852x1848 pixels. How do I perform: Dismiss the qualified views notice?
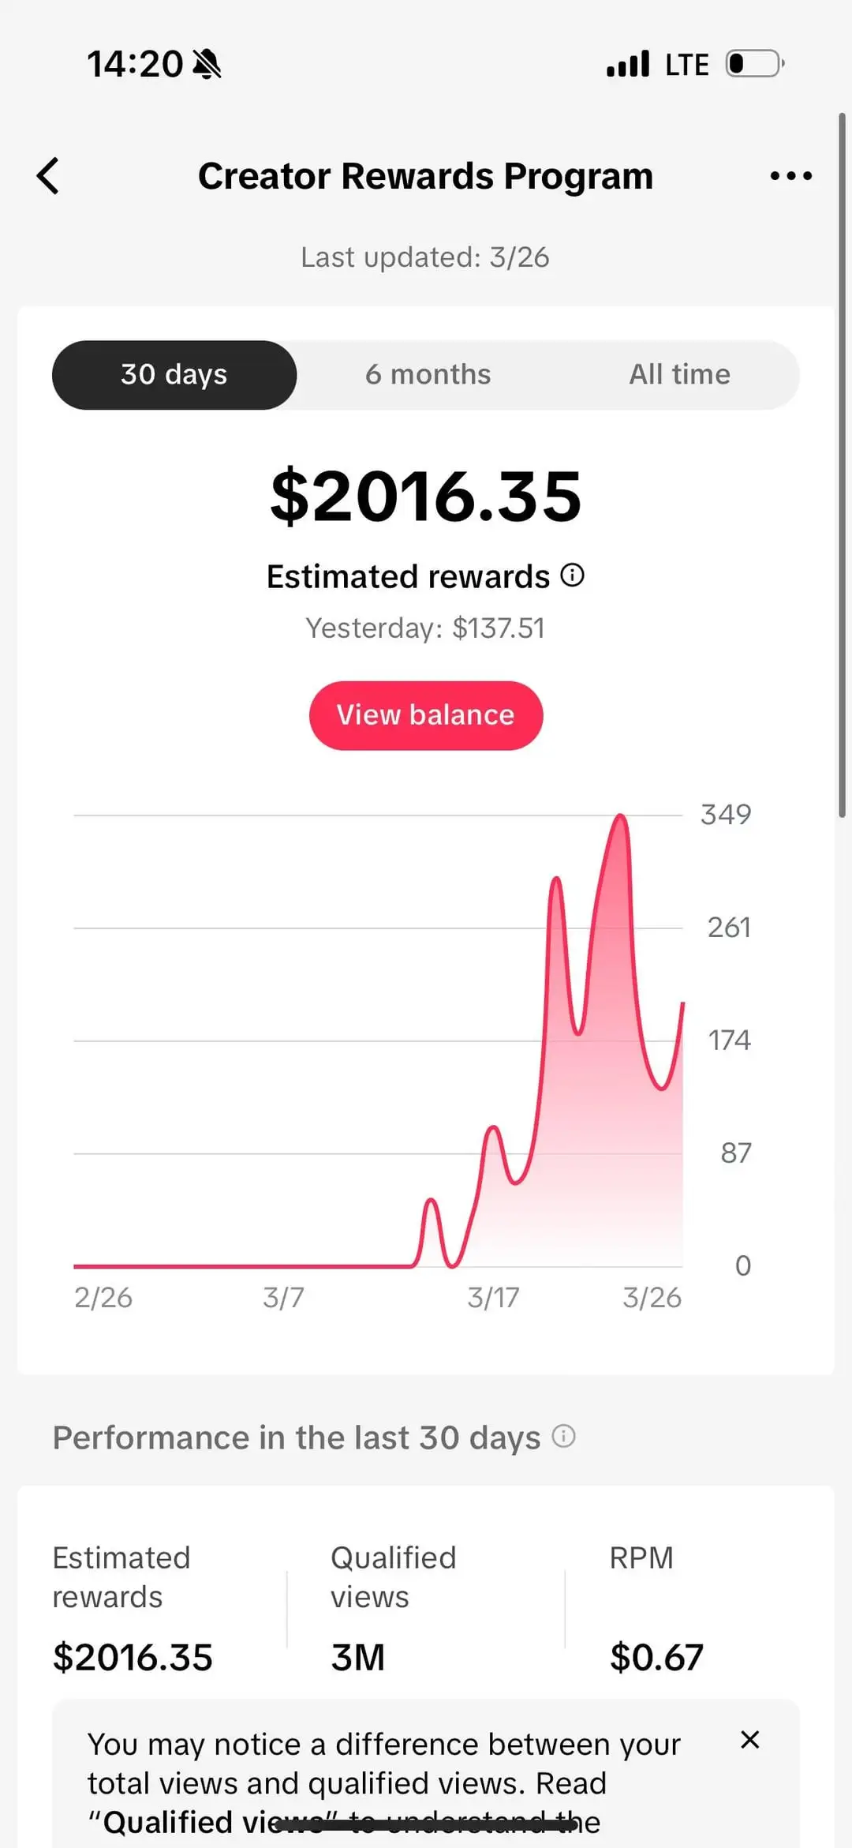749,1740
